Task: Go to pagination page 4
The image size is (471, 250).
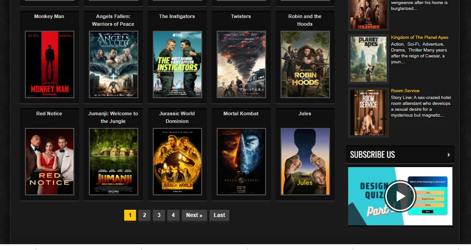Action: coord(173,215)
